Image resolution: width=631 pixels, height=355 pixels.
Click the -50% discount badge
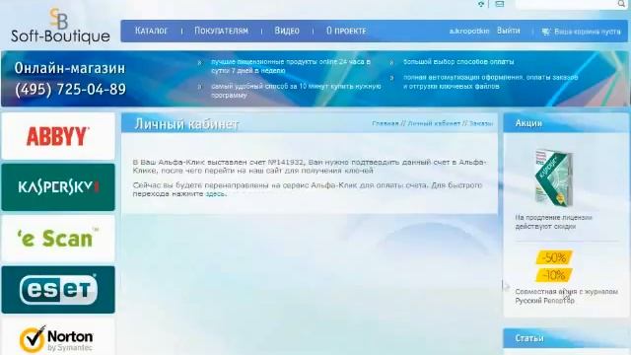[554, 257]
